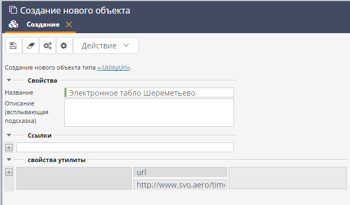Click the multiple gears settings icon
Image resolution: width=350 pixels, height=205 pixels.
click(47, 46)
